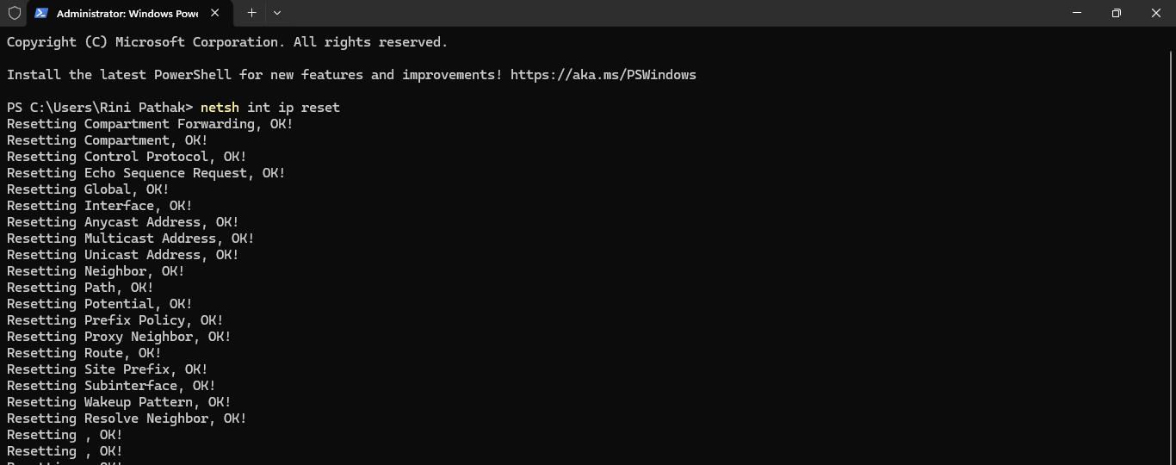The height and width of the screenshot is (465, 1176).
Task: Click the typed netsh command word
Action: pyautogui.click(x=220, y=108)
